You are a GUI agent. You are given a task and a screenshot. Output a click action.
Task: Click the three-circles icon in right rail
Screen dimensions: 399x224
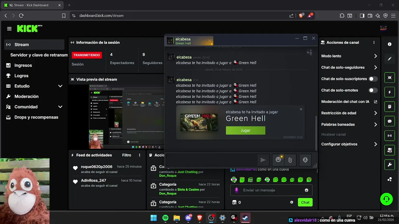390,179
